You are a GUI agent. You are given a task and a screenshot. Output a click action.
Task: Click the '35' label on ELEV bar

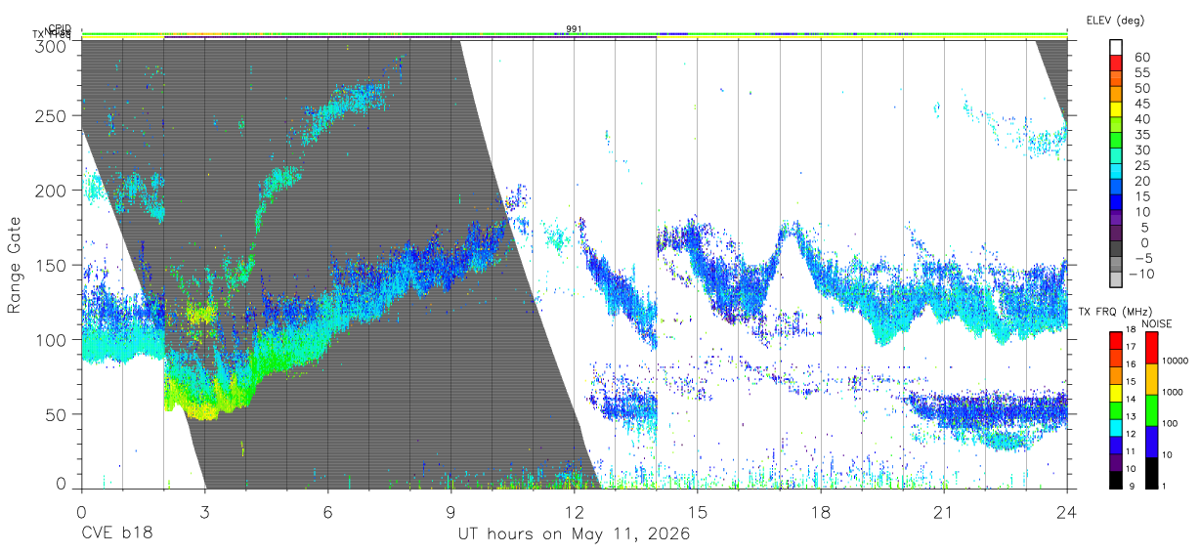point(1141,134)
